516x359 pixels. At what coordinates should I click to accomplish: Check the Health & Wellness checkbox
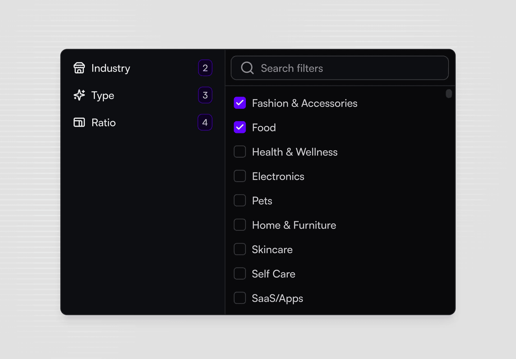[240, 152]
